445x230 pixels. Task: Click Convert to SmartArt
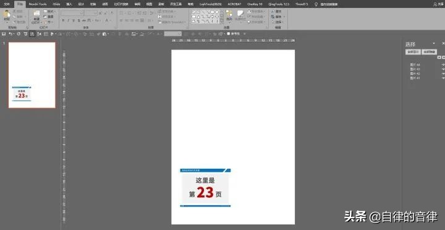tap(172, 22)
